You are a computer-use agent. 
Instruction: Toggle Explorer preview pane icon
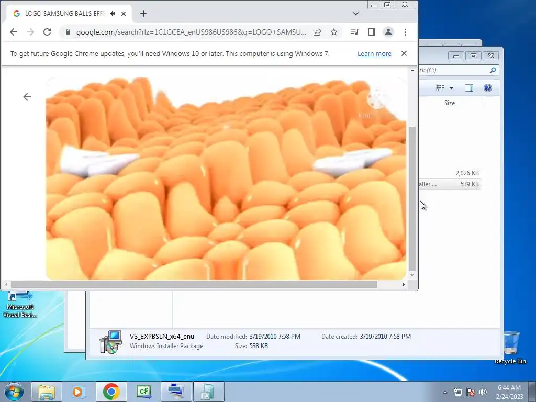469,88
